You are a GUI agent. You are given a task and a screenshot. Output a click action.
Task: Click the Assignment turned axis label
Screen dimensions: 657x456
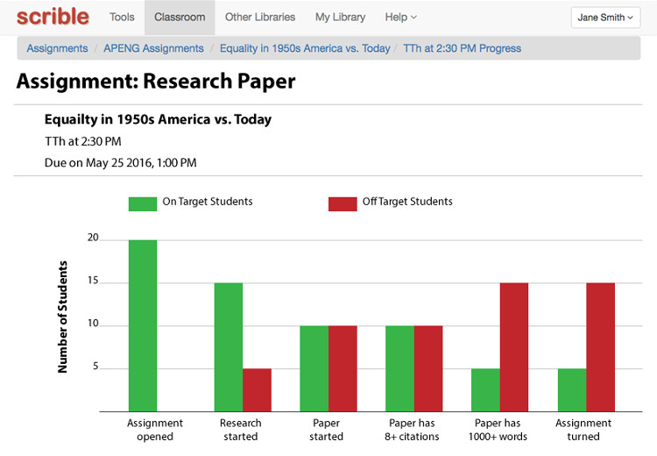(583, 430)
